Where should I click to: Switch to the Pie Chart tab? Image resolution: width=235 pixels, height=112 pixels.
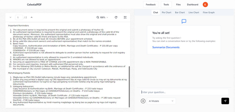[167, 12]
